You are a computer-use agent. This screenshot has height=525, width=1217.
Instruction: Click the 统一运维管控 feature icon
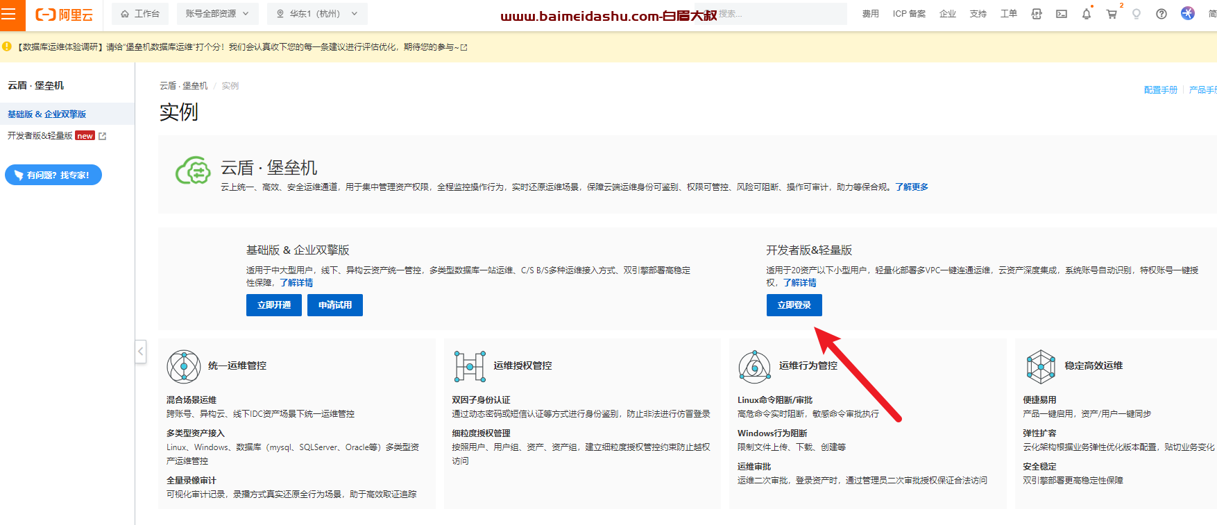coord(184,366)
